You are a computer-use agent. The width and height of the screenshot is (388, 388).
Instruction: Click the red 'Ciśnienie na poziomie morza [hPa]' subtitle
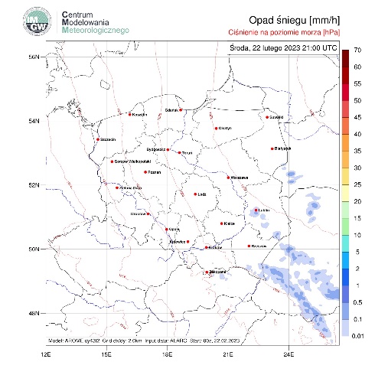[x=284, y=32]
